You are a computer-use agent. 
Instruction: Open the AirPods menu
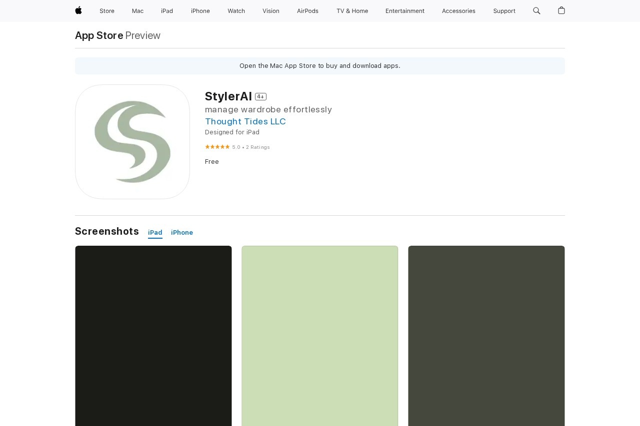(x=307, y=11)
